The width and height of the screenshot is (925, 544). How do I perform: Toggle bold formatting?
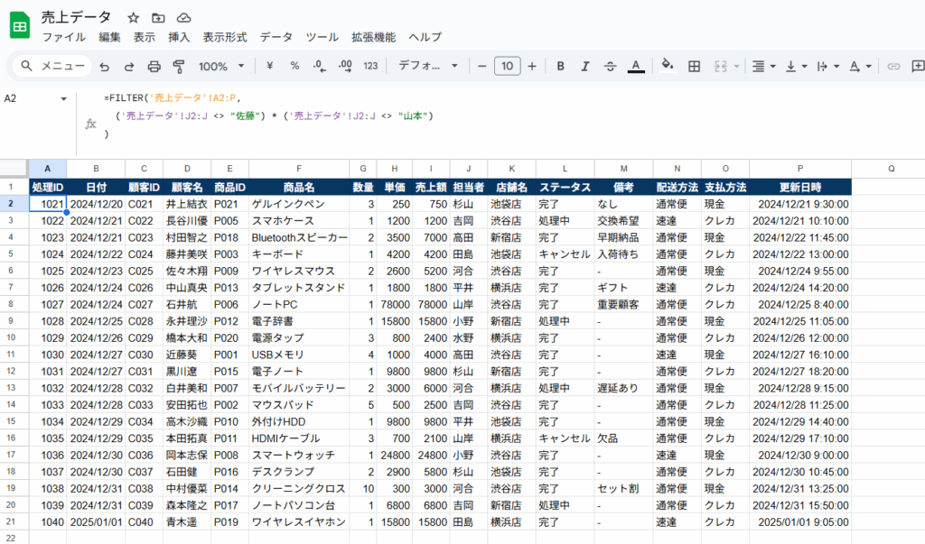point(560,66)
